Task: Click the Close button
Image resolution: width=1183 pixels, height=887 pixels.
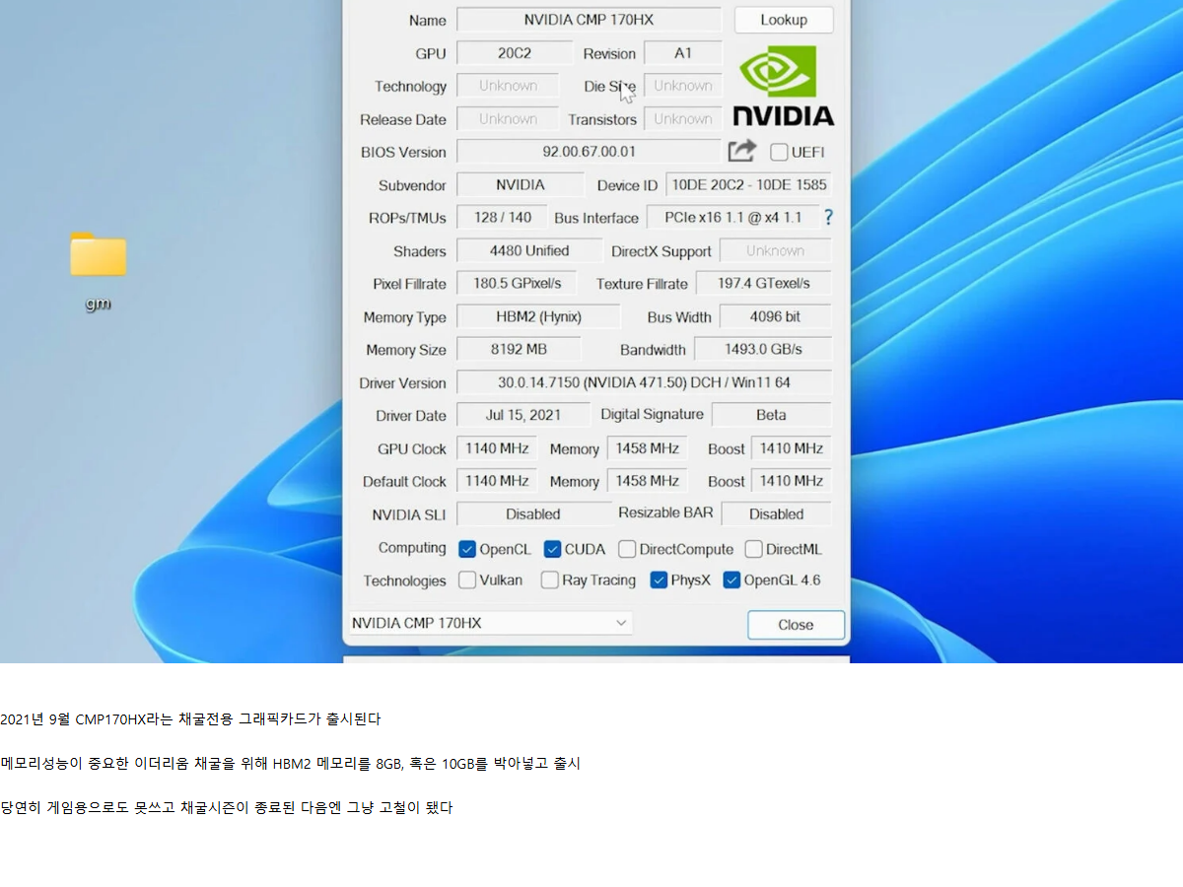Action: point(796,625)
